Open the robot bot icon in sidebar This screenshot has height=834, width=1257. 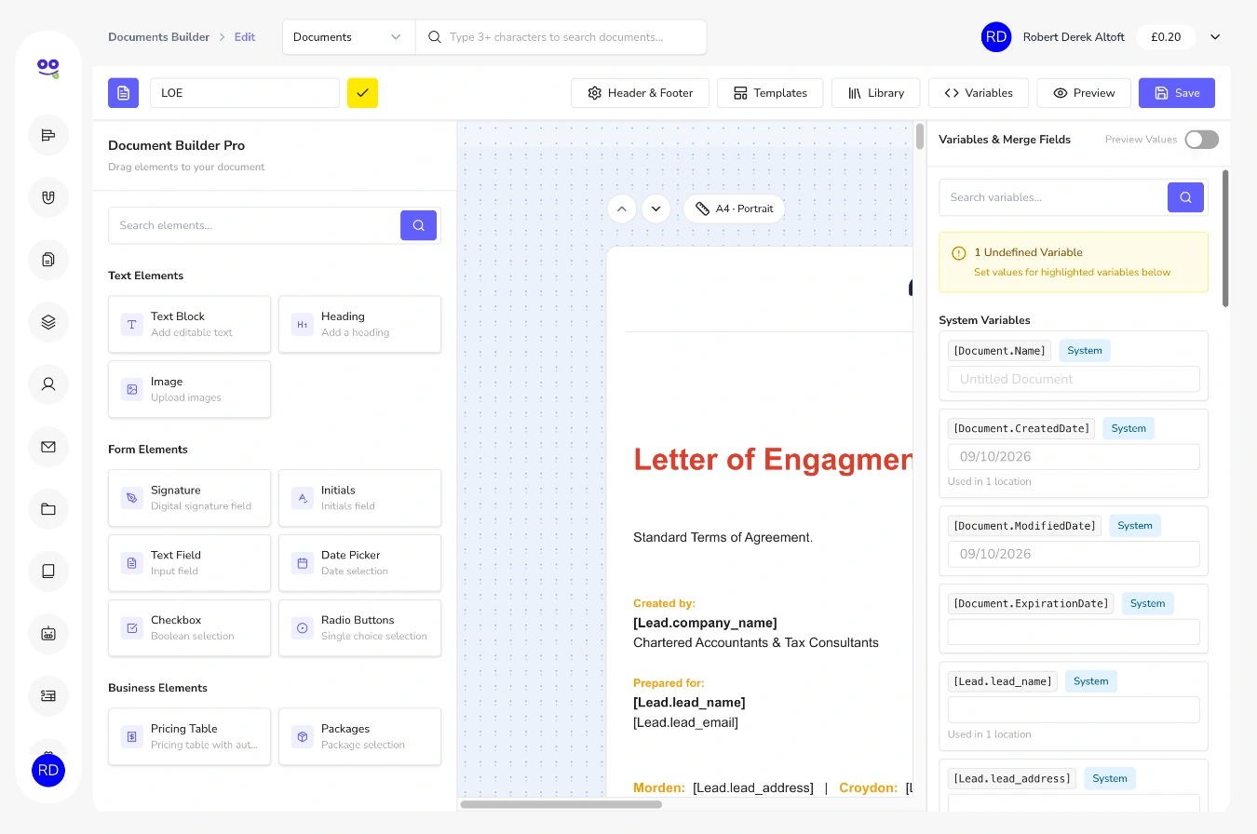[48, 634]
